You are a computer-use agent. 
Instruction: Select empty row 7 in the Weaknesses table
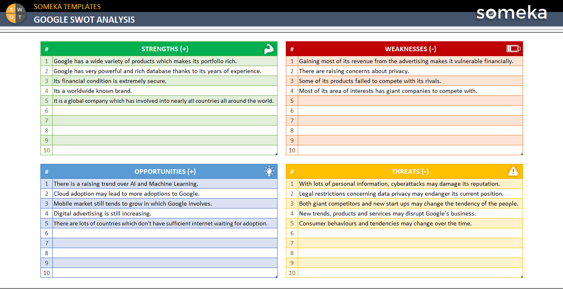410,121
